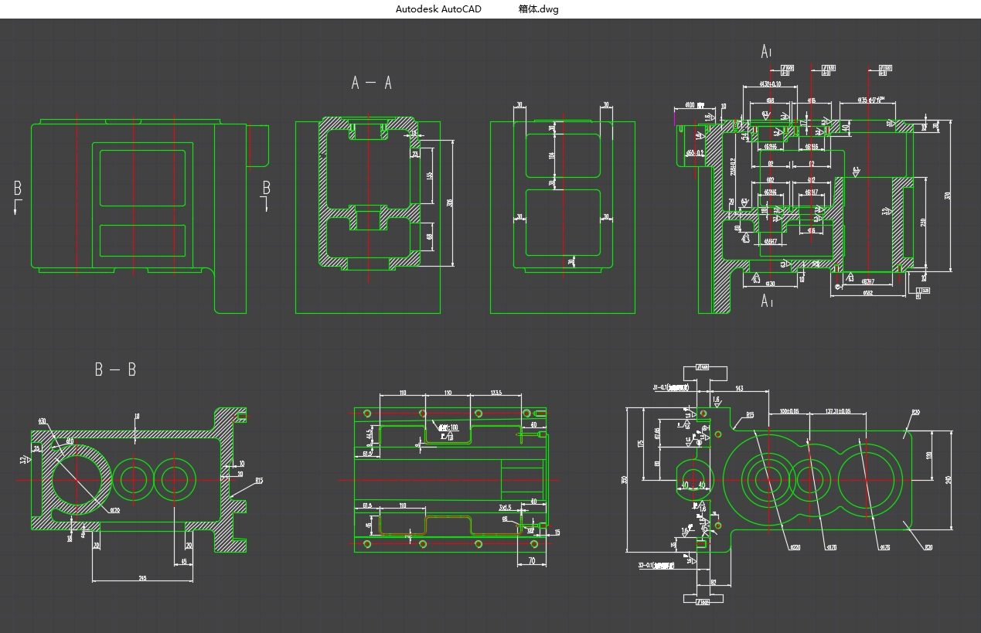The image size is (981, 633).
Task: Click the 箱体.dwg file name in title
Action: pos(538,9)
